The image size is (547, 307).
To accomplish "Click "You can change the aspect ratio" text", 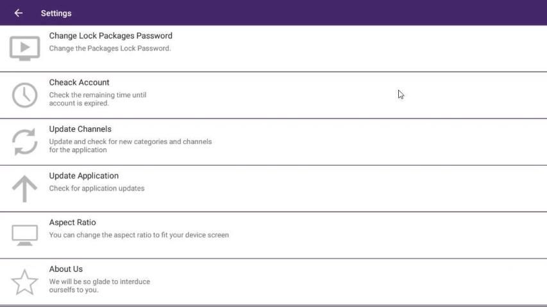I will (x=139, y=235).
